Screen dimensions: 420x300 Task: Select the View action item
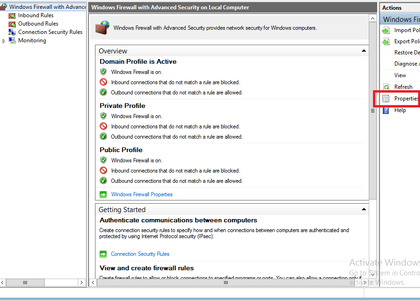(400, 75)
